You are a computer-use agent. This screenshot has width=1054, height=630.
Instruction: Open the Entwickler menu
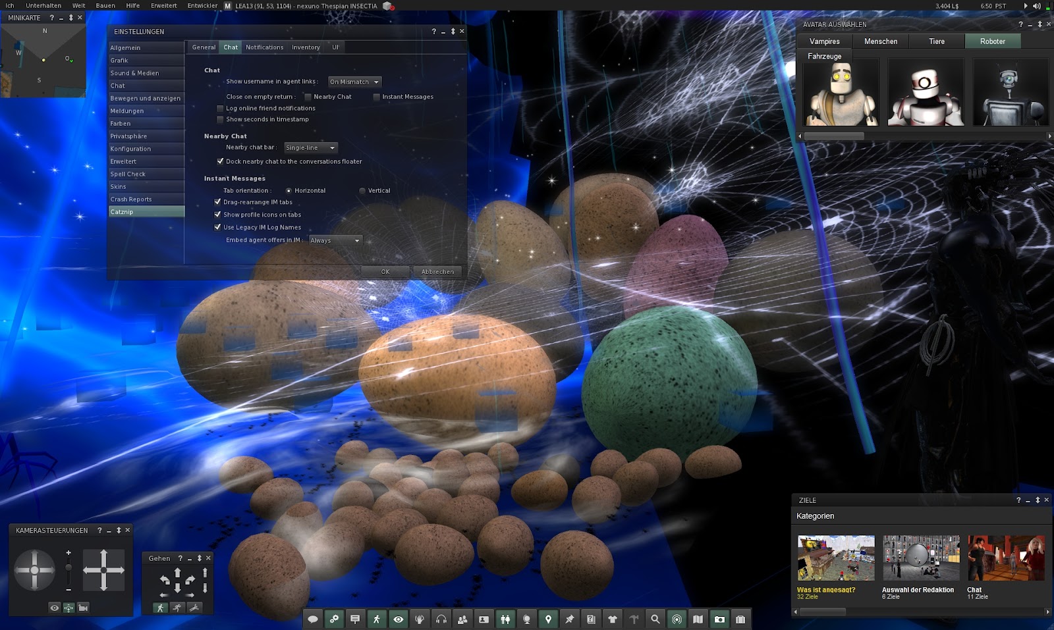[x=204, y=5]
